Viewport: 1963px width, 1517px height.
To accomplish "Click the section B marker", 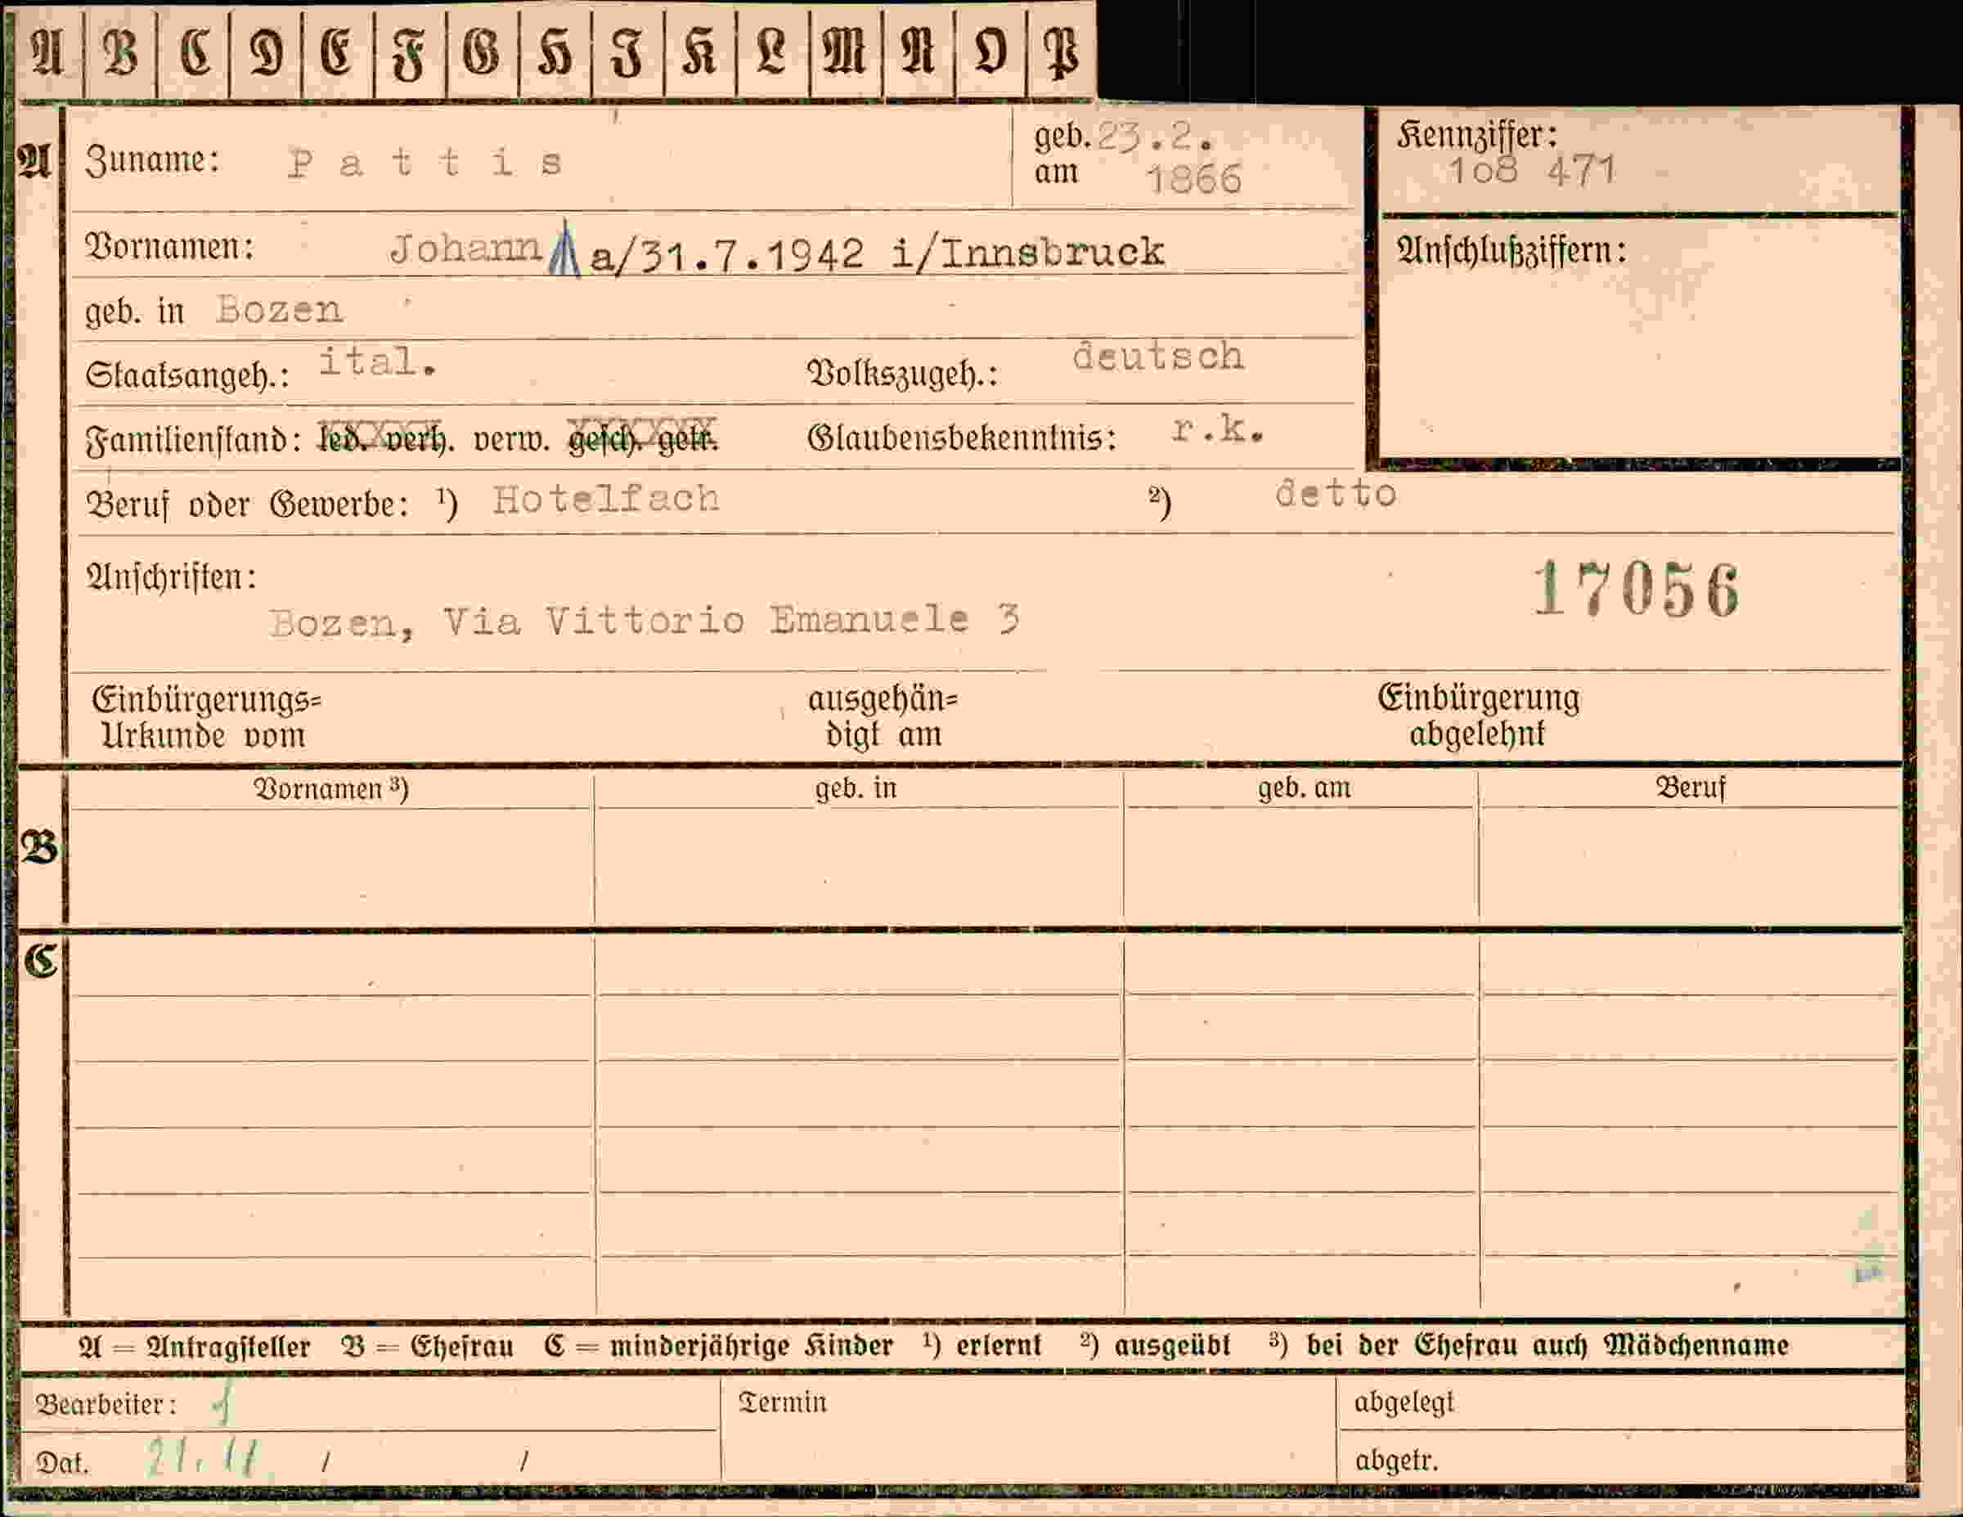I will [x=39, y=846].
